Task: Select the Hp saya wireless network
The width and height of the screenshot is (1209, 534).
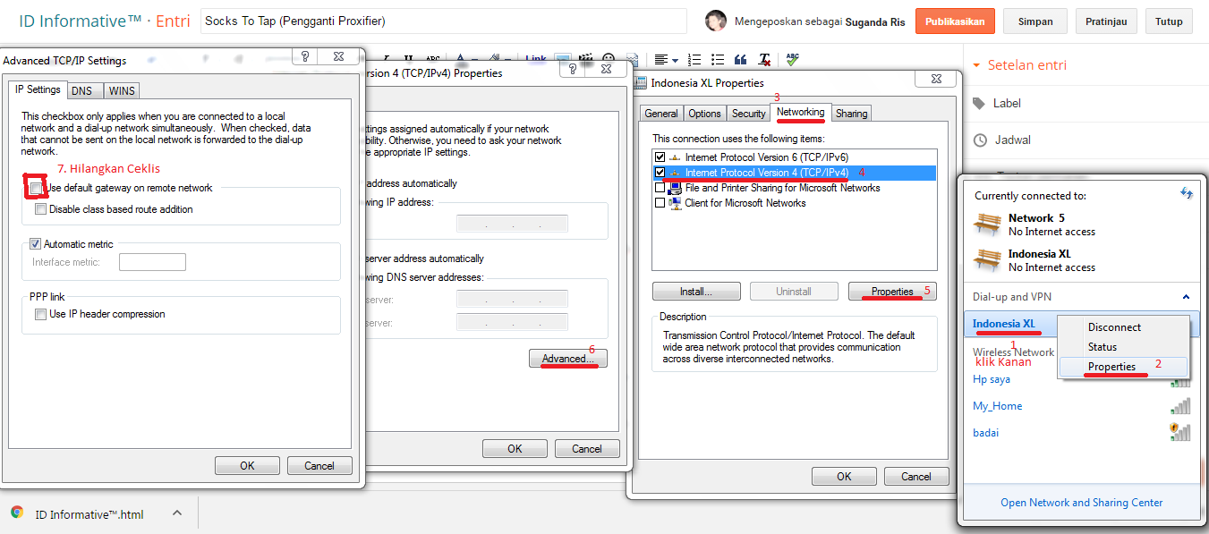Action: pyautogui.click(x=992, y=379)
